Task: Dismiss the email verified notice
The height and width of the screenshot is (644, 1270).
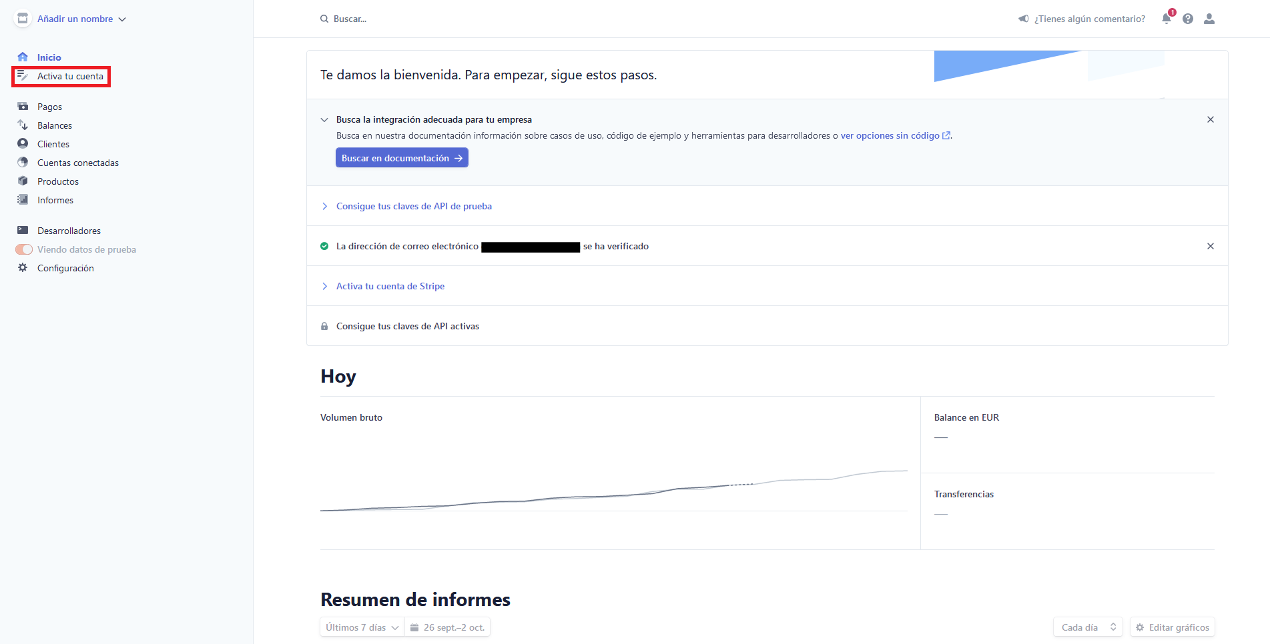Action: [1211, 246]
